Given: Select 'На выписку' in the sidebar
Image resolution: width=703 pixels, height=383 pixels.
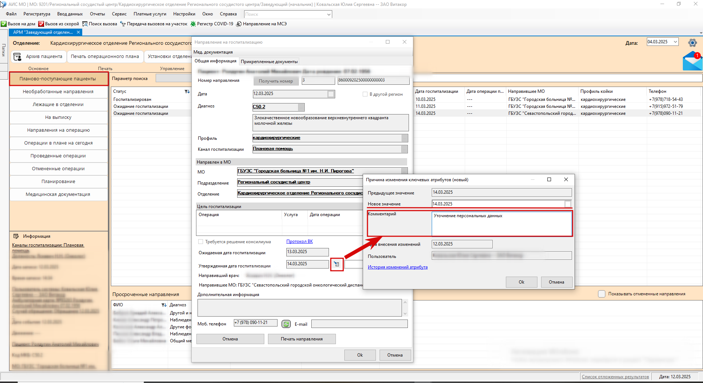Looking at the screenshot, I should pyautogui.click(x=58, y=117).
